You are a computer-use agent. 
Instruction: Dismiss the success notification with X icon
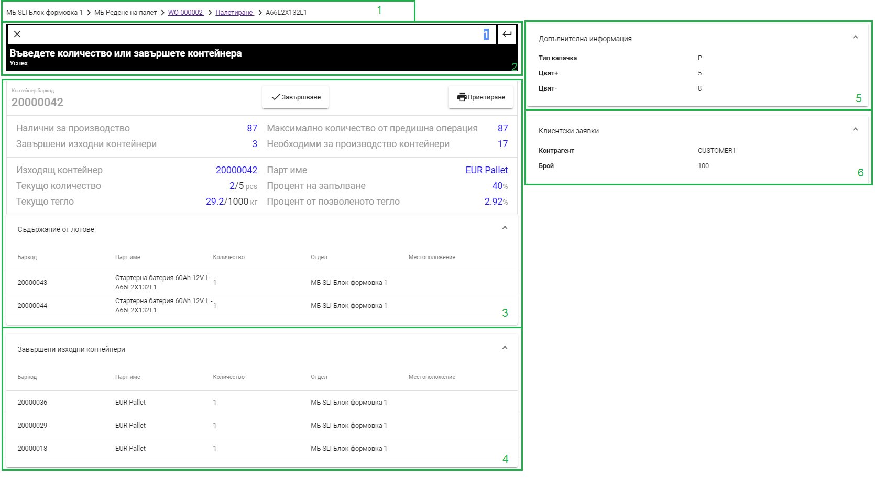[x=18, y=34]
